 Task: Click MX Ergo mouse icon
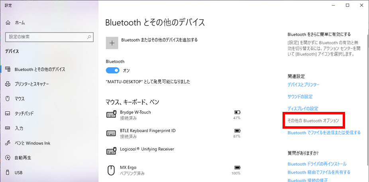click(111, 170)
